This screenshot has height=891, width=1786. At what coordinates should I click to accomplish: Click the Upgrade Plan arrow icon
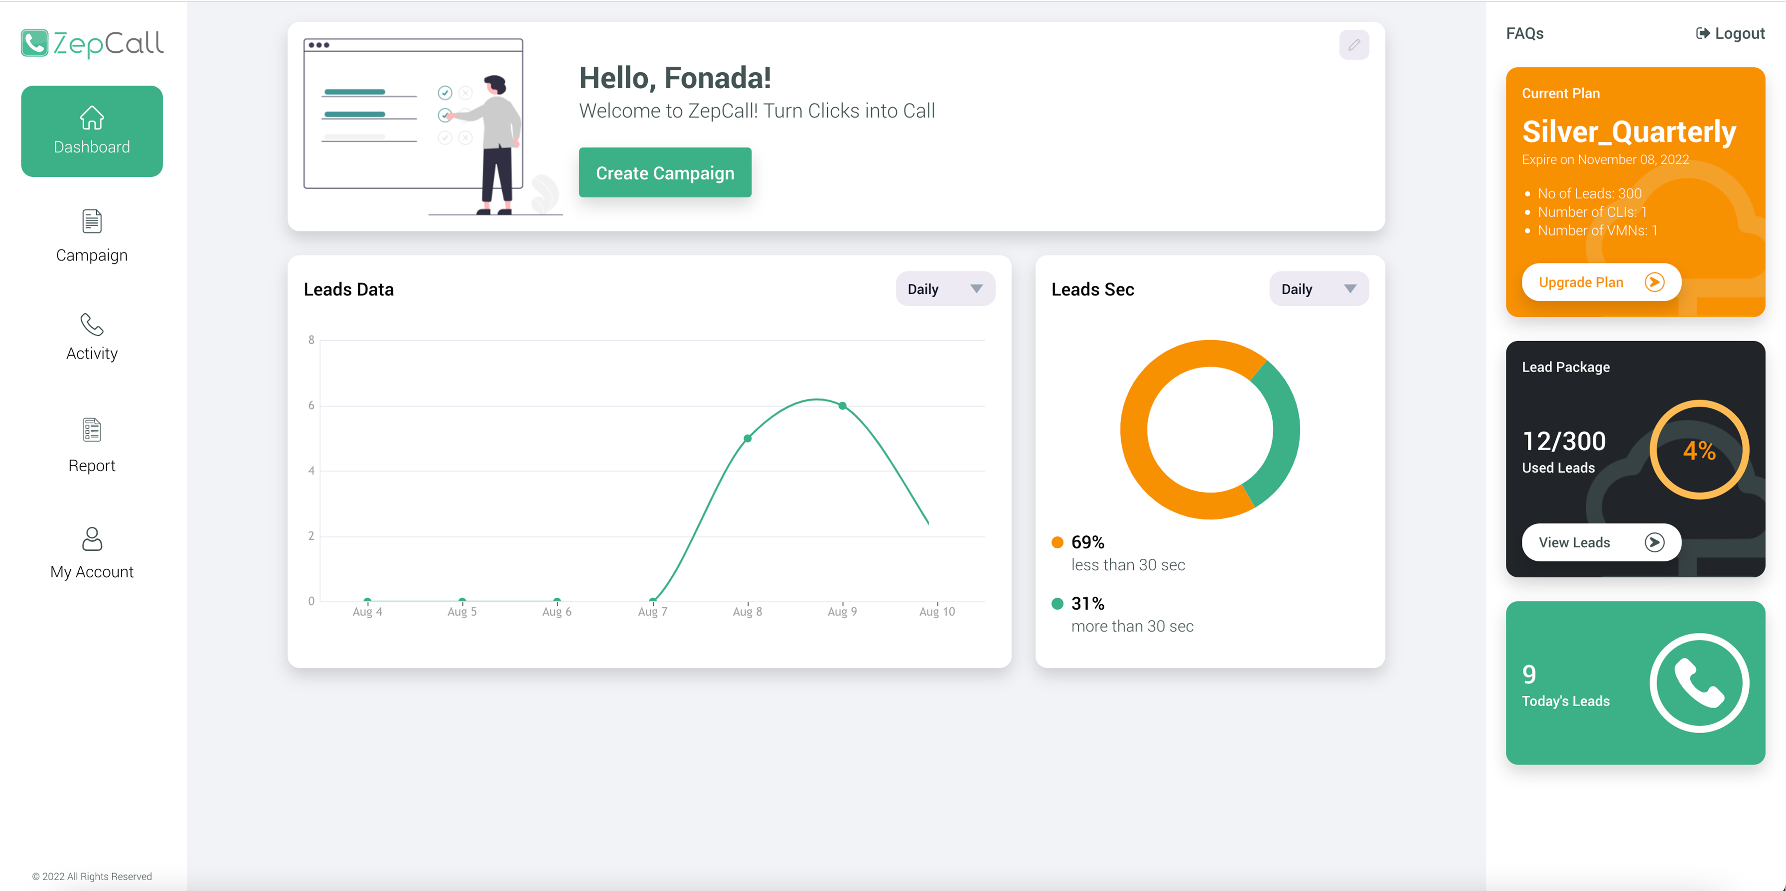click(1654, 282)
